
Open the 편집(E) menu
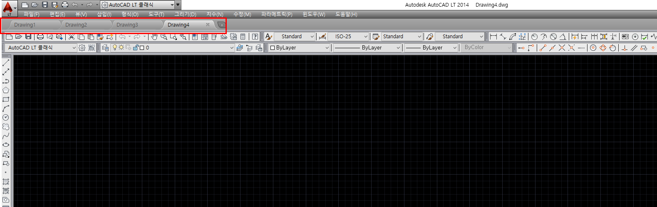(57, 14)
